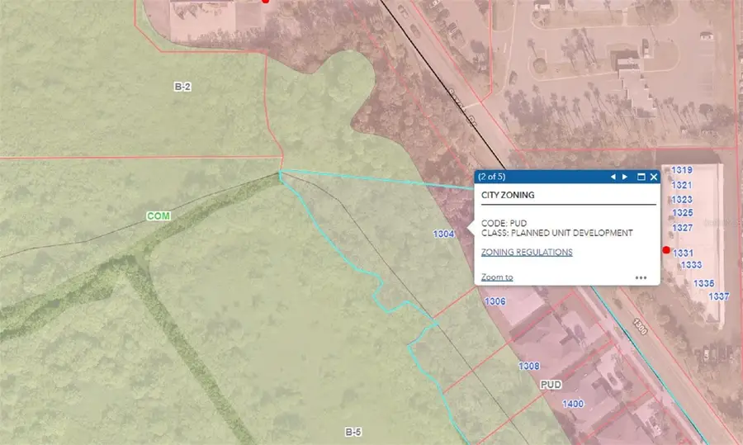This screenshot has width=743, height=445.
Task: Go to previous feature in popup
Action: point(613,177)
